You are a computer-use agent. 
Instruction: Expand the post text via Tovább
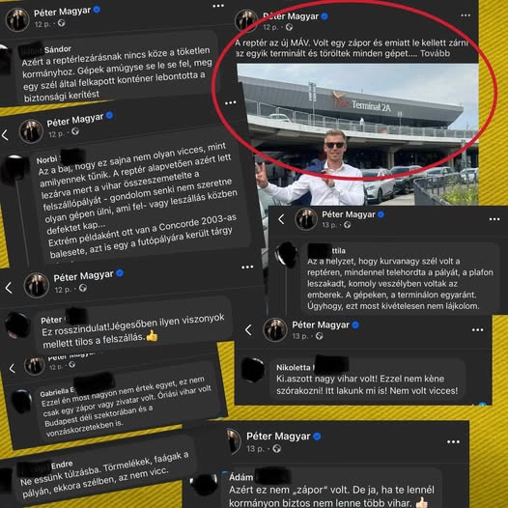pos(436,53)
